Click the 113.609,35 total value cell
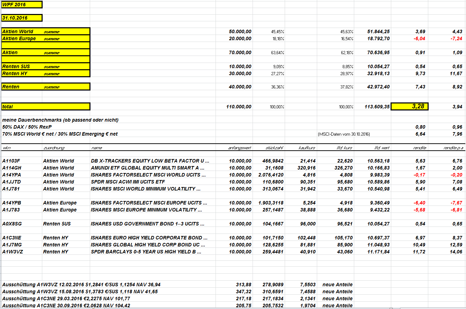 click(x=377, y=107)
